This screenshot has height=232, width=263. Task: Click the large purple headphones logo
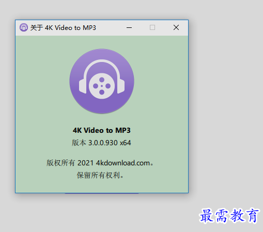pos(102,81)
